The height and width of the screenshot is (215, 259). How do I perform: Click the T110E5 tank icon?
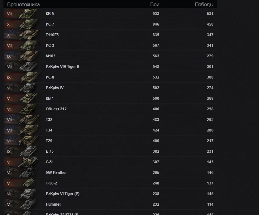tap(29, 35)
